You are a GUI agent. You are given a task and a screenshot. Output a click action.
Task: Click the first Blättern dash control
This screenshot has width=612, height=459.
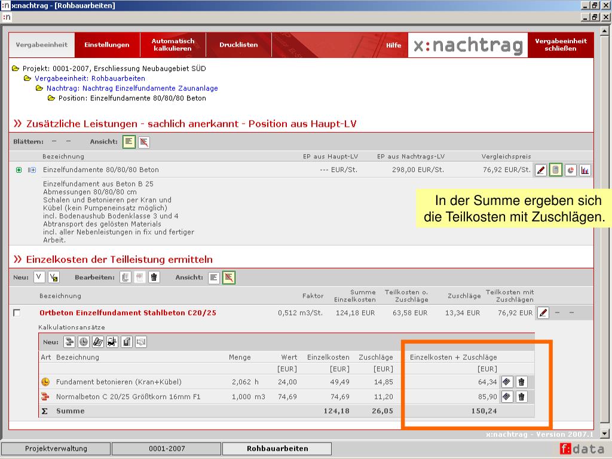coord(54,142)
